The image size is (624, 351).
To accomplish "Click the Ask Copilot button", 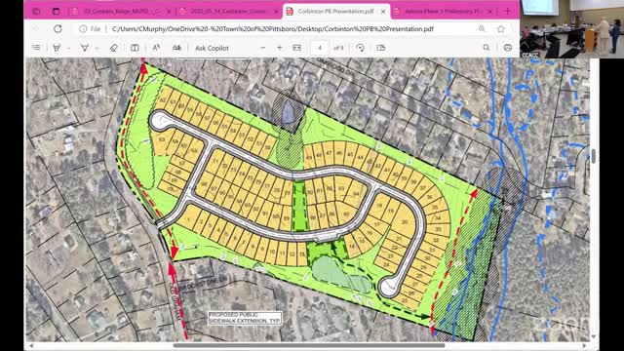I will pyautogui.click(x=212, y=48).
